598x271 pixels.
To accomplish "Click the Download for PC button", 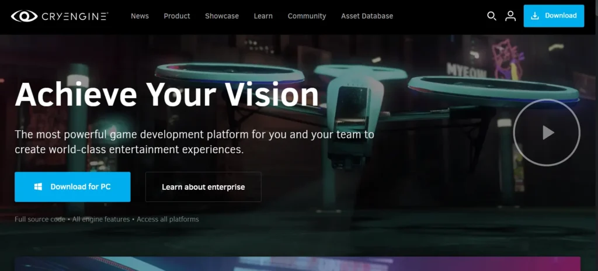I will pos(72,187).
